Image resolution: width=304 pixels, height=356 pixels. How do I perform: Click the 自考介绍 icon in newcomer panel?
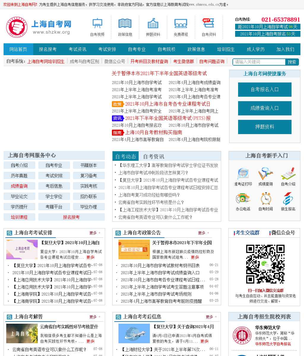click(288, 174)
